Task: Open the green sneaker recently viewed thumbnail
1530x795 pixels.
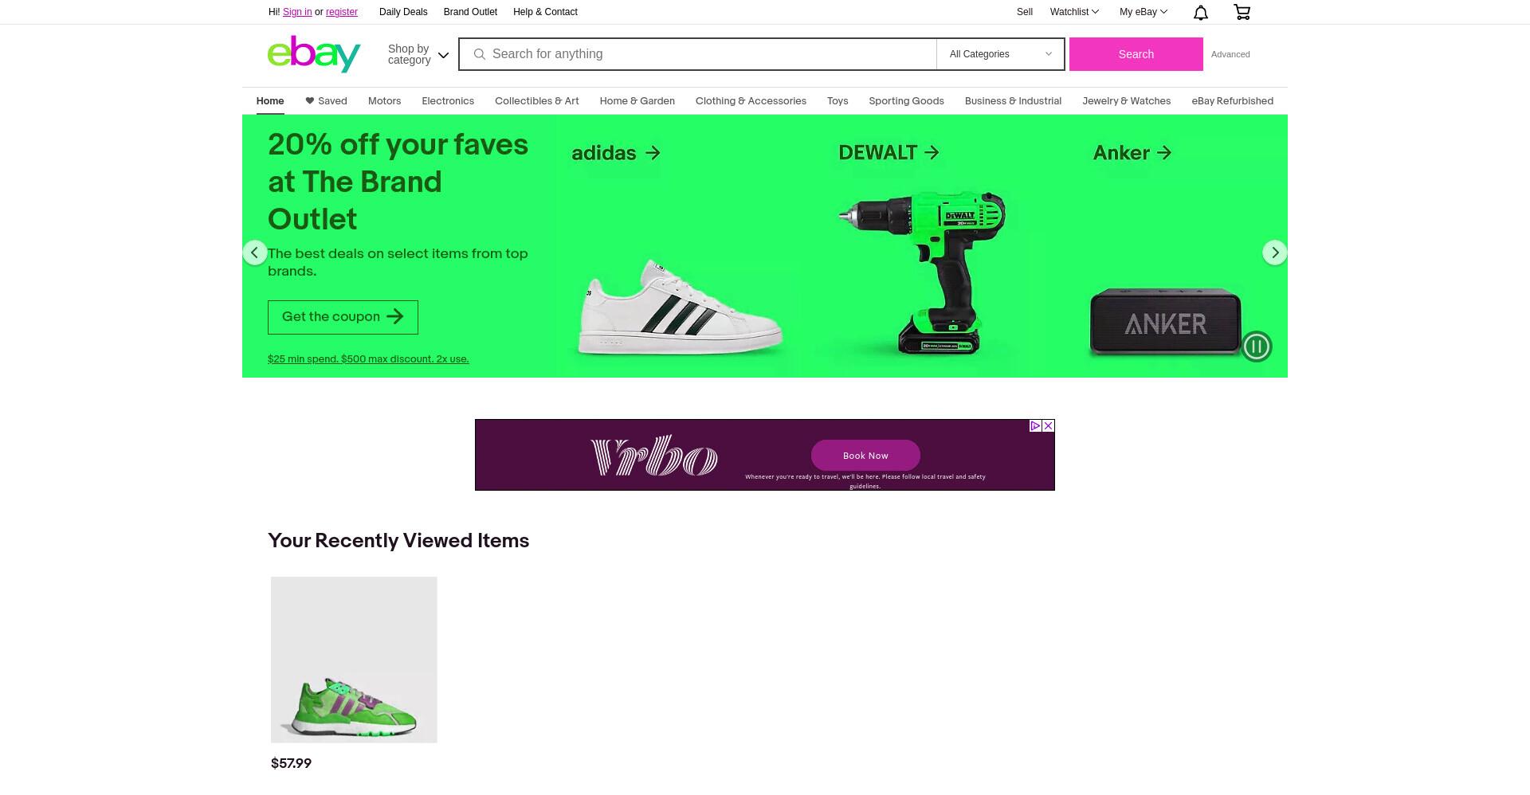Action: pos(354,660)
